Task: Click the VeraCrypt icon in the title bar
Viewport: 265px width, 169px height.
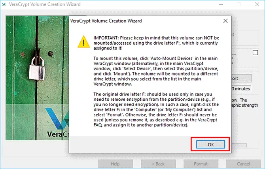Action: point(4,4)
